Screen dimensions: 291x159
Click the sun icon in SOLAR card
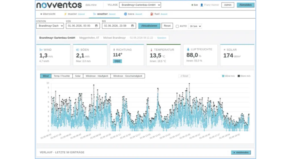(225, 50)
